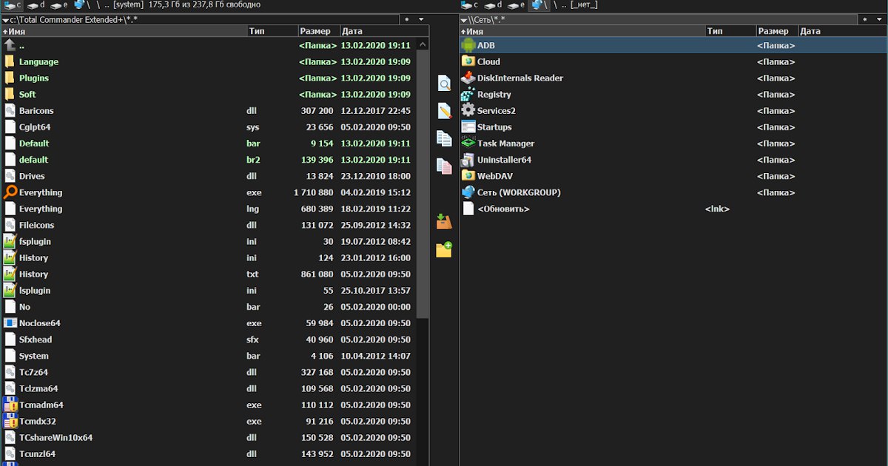Open the Cloud plugin folder
Screen dimensions: 888x466
point(673,61)
